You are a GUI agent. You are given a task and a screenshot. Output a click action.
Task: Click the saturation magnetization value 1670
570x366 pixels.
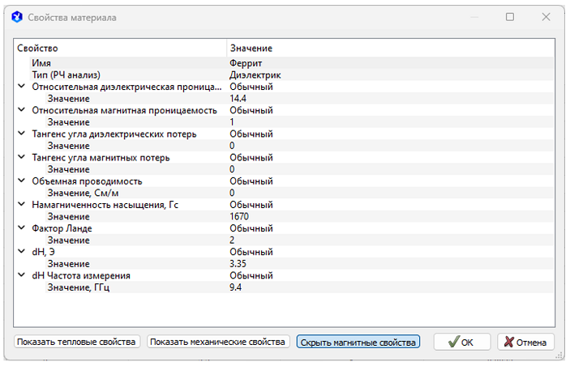(x=239, y=217)
